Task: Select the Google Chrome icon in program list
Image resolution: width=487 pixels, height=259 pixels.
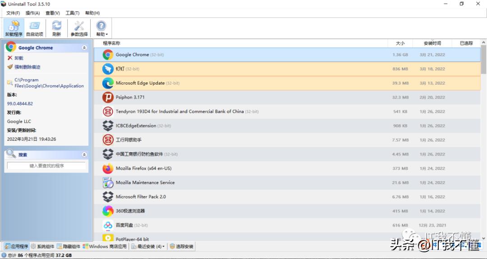Action: pyautogui.click(x=108, y=55)
